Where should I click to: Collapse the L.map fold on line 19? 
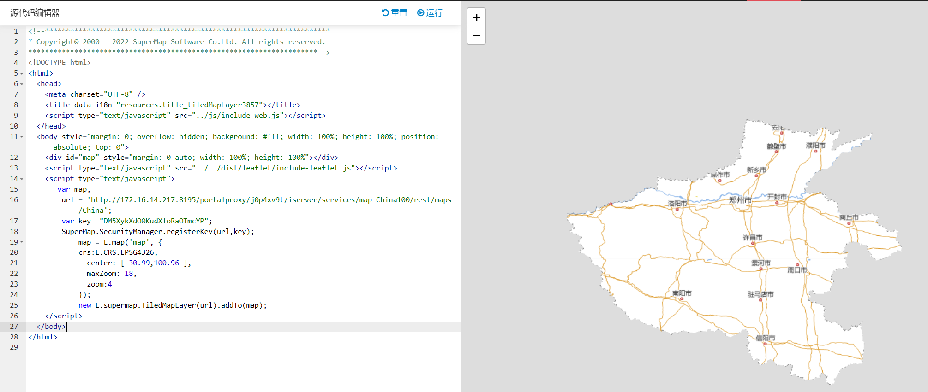coord(22,242)
